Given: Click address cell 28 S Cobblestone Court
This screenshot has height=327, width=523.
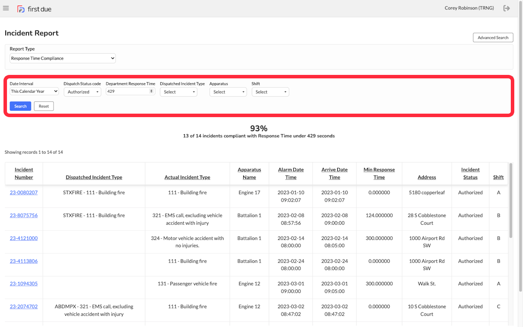Looking at the screenshot, I should click(x=427, y=219).
